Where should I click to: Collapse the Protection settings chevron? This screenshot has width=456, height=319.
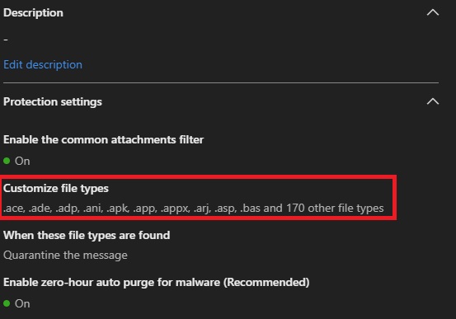pyautogui.click(x=433, y=101)
